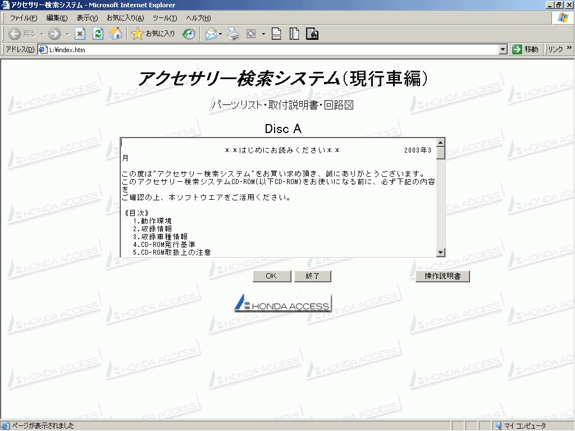Open the ツール(T) menu
This screenshot has height=431, width=575.
coord(165,18)
